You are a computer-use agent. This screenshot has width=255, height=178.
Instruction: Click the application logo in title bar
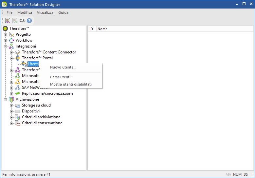click(4, 4)
